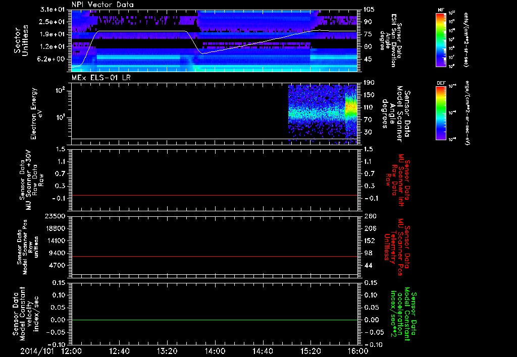
Task: Click the 14:00 time axis tick label
Action: point(215,351)
